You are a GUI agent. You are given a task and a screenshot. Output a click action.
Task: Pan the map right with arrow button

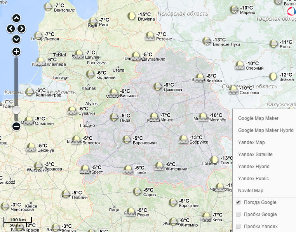point(22,28)
